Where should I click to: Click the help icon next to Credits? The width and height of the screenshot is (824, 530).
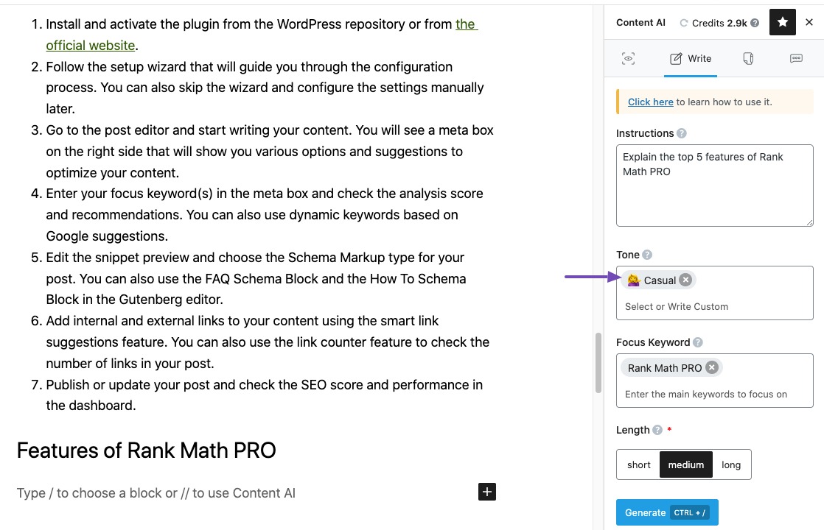click(x=755, y=23)
